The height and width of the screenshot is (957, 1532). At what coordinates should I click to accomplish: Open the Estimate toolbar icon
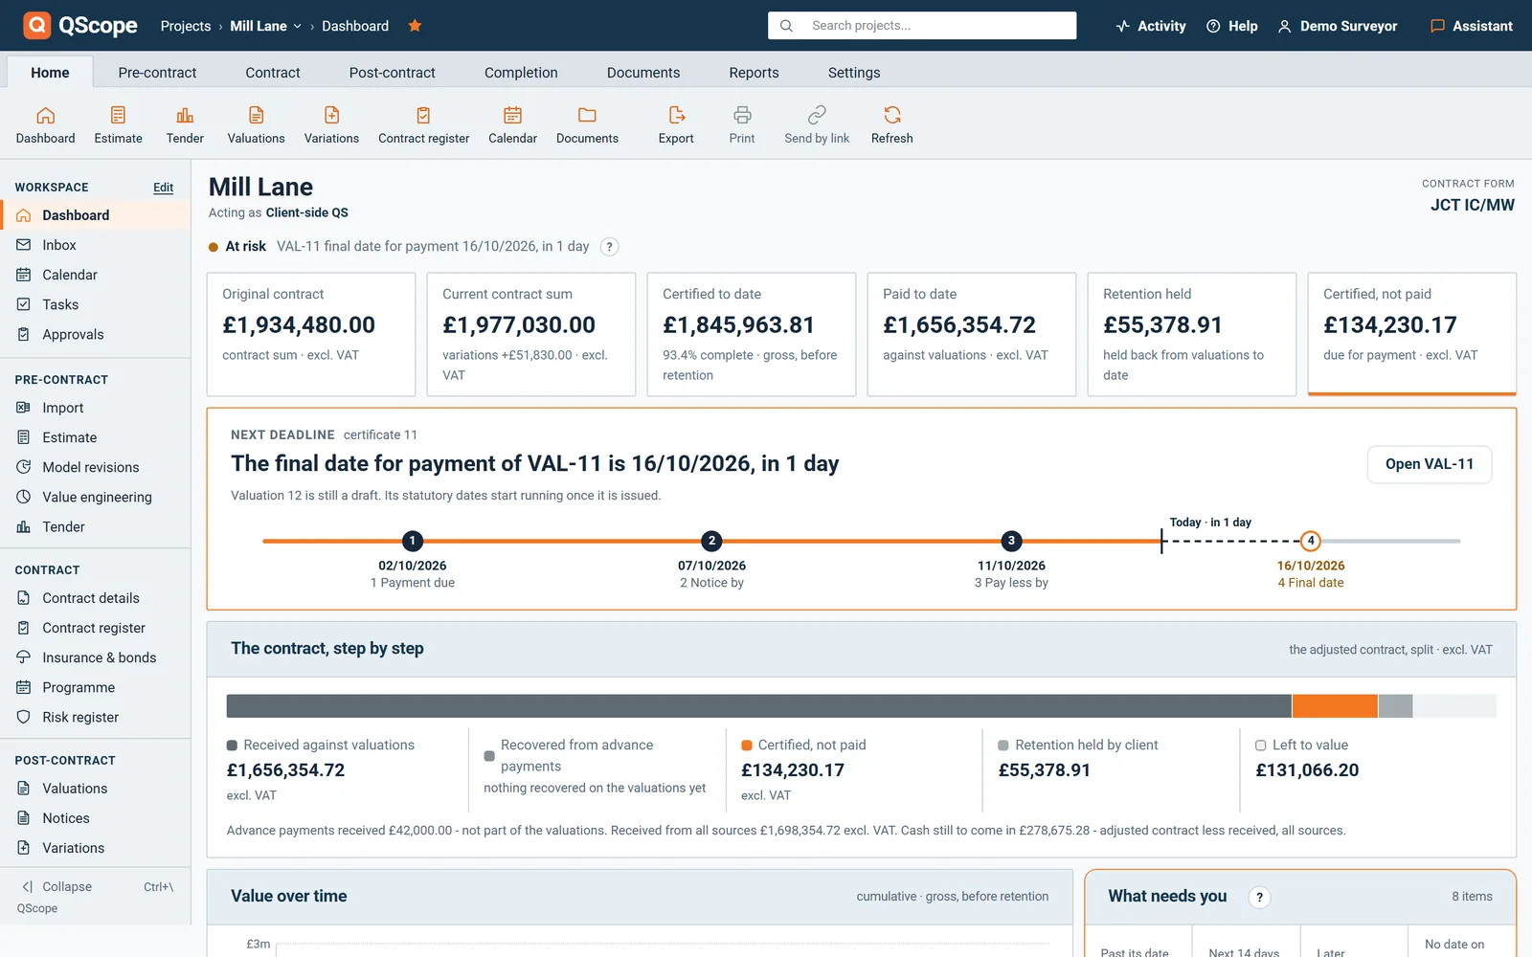pos(118,125)
